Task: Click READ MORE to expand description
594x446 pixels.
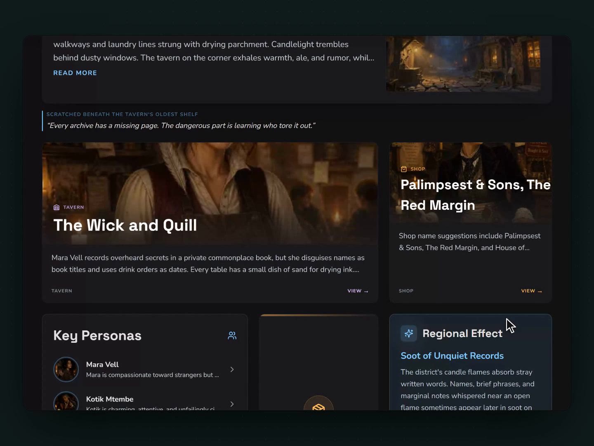Action: click(75, 73)
